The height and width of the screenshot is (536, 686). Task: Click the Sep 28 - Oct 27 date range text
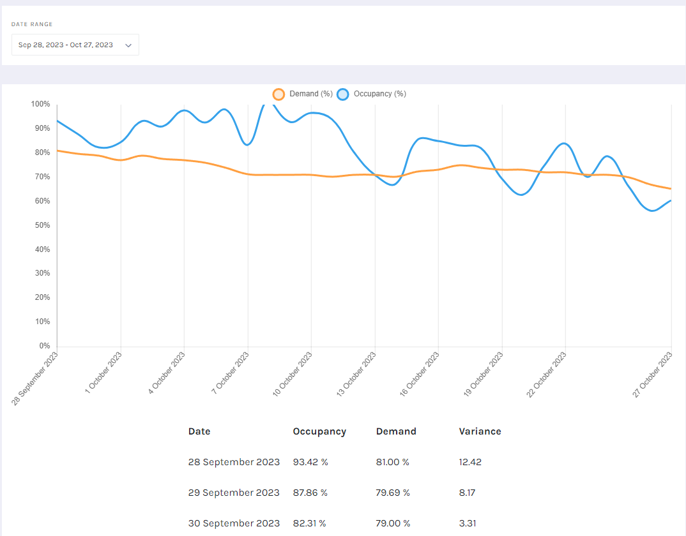(66, 45)
